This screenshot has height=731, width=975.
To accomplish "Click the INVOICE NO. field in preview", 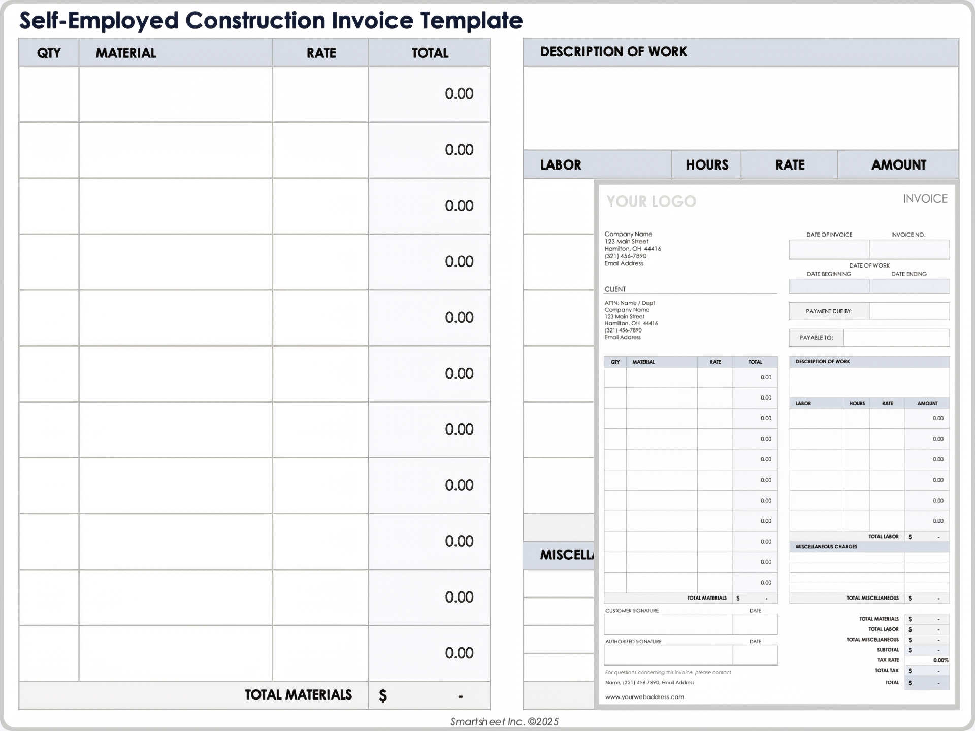I will [909, 249].
